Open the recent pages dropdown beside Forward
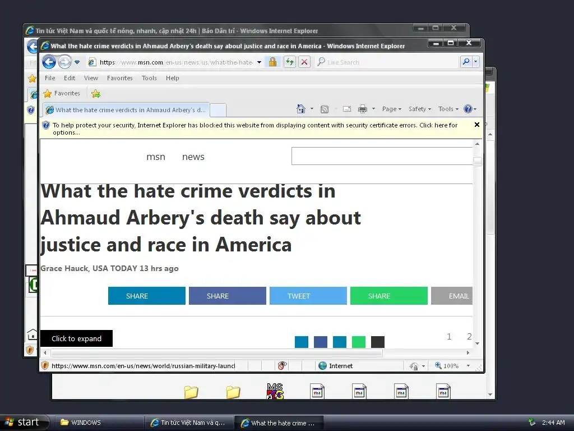574x431 pixels. [77, 62]
